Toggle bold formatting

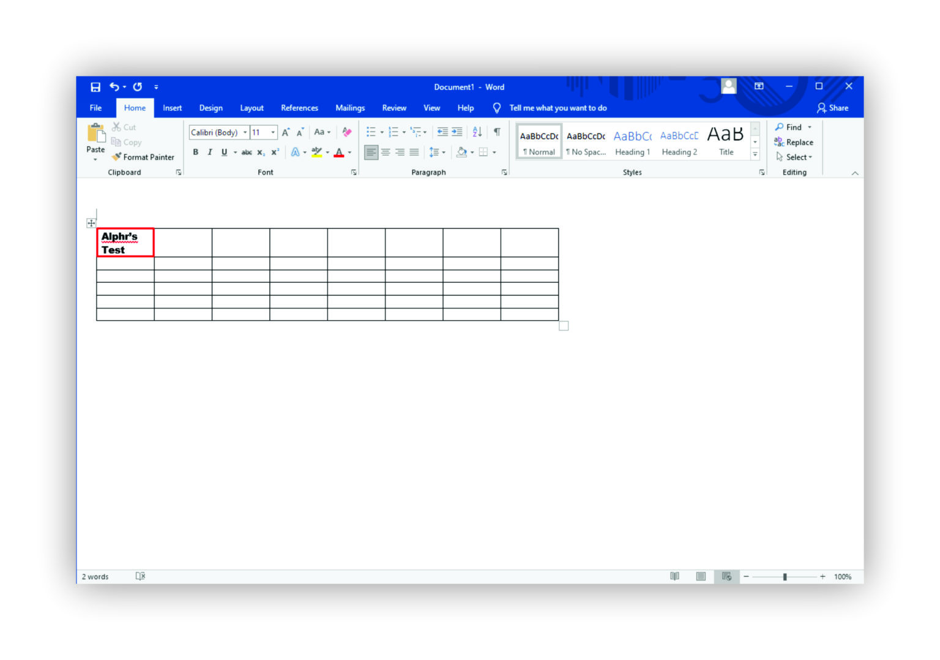tap(195, 152)
